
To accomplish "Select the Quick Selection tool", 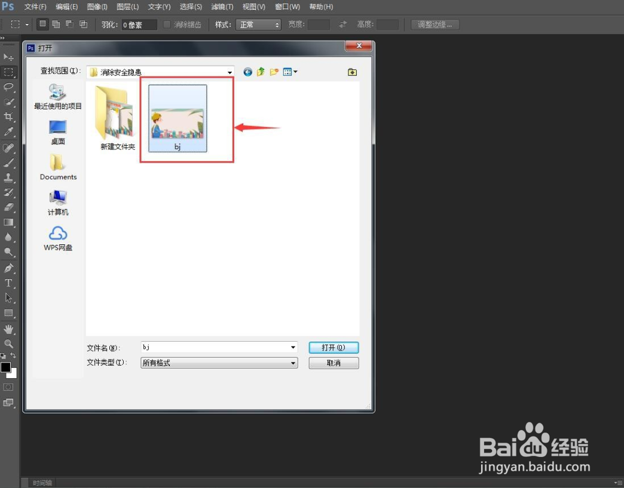I will coord(8,102).
